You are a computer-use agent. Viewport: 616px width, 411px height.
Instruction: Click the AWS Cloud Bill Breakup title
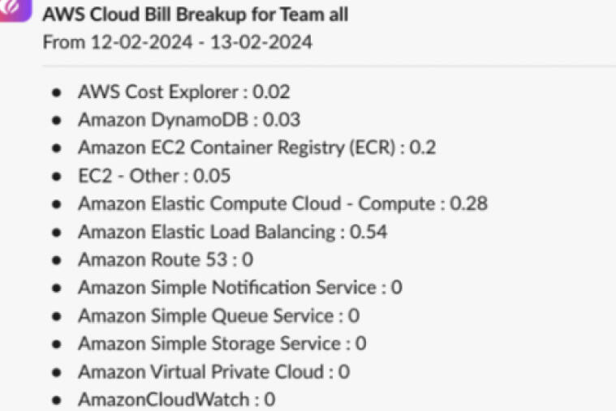point(195,15)
